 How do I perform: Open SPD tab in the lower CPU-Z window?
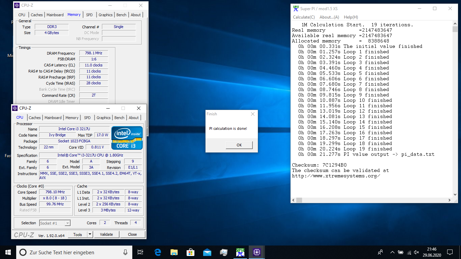87,118
